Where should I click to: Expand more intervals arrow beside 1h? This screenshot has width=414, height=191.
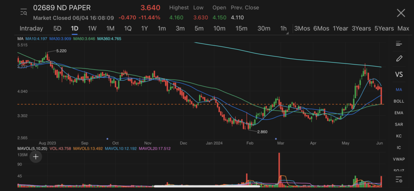point(288,34)
